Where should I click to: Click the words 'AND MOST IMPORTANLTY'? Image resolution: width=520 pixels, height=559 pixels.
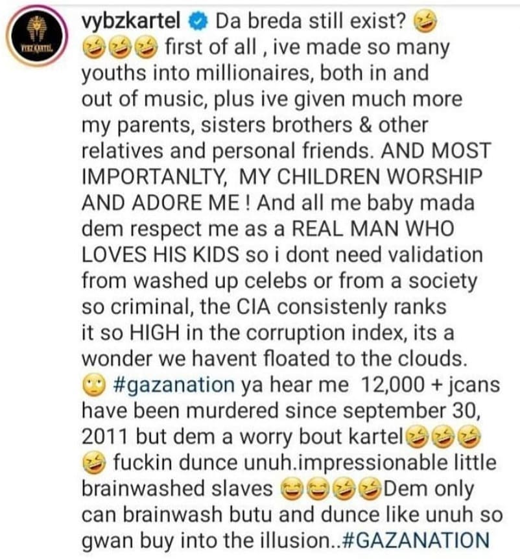pos(286,163)
